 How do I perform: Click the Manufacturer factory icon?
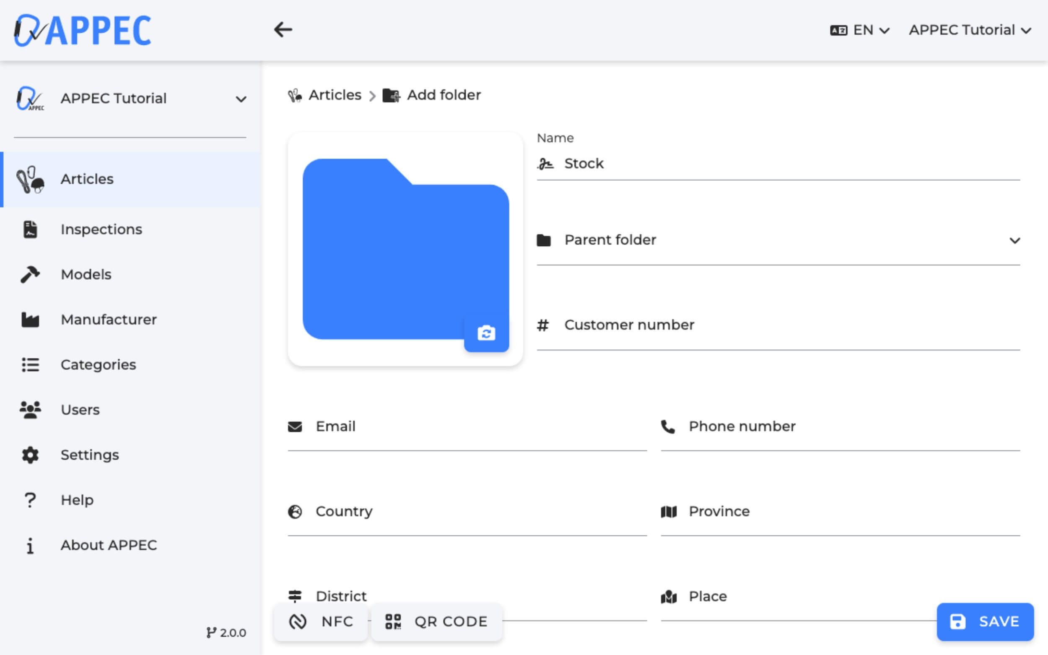(x=30, y=320)
